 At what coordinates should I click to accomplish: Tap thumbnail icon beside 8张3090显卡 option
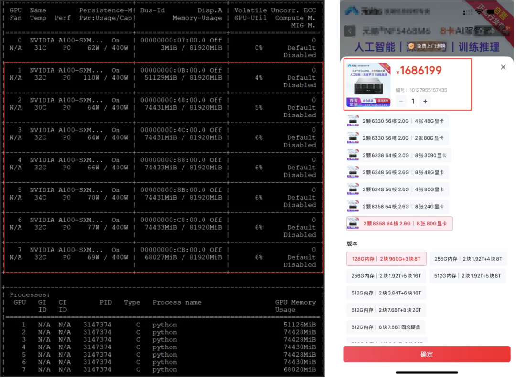pos(353,155)
